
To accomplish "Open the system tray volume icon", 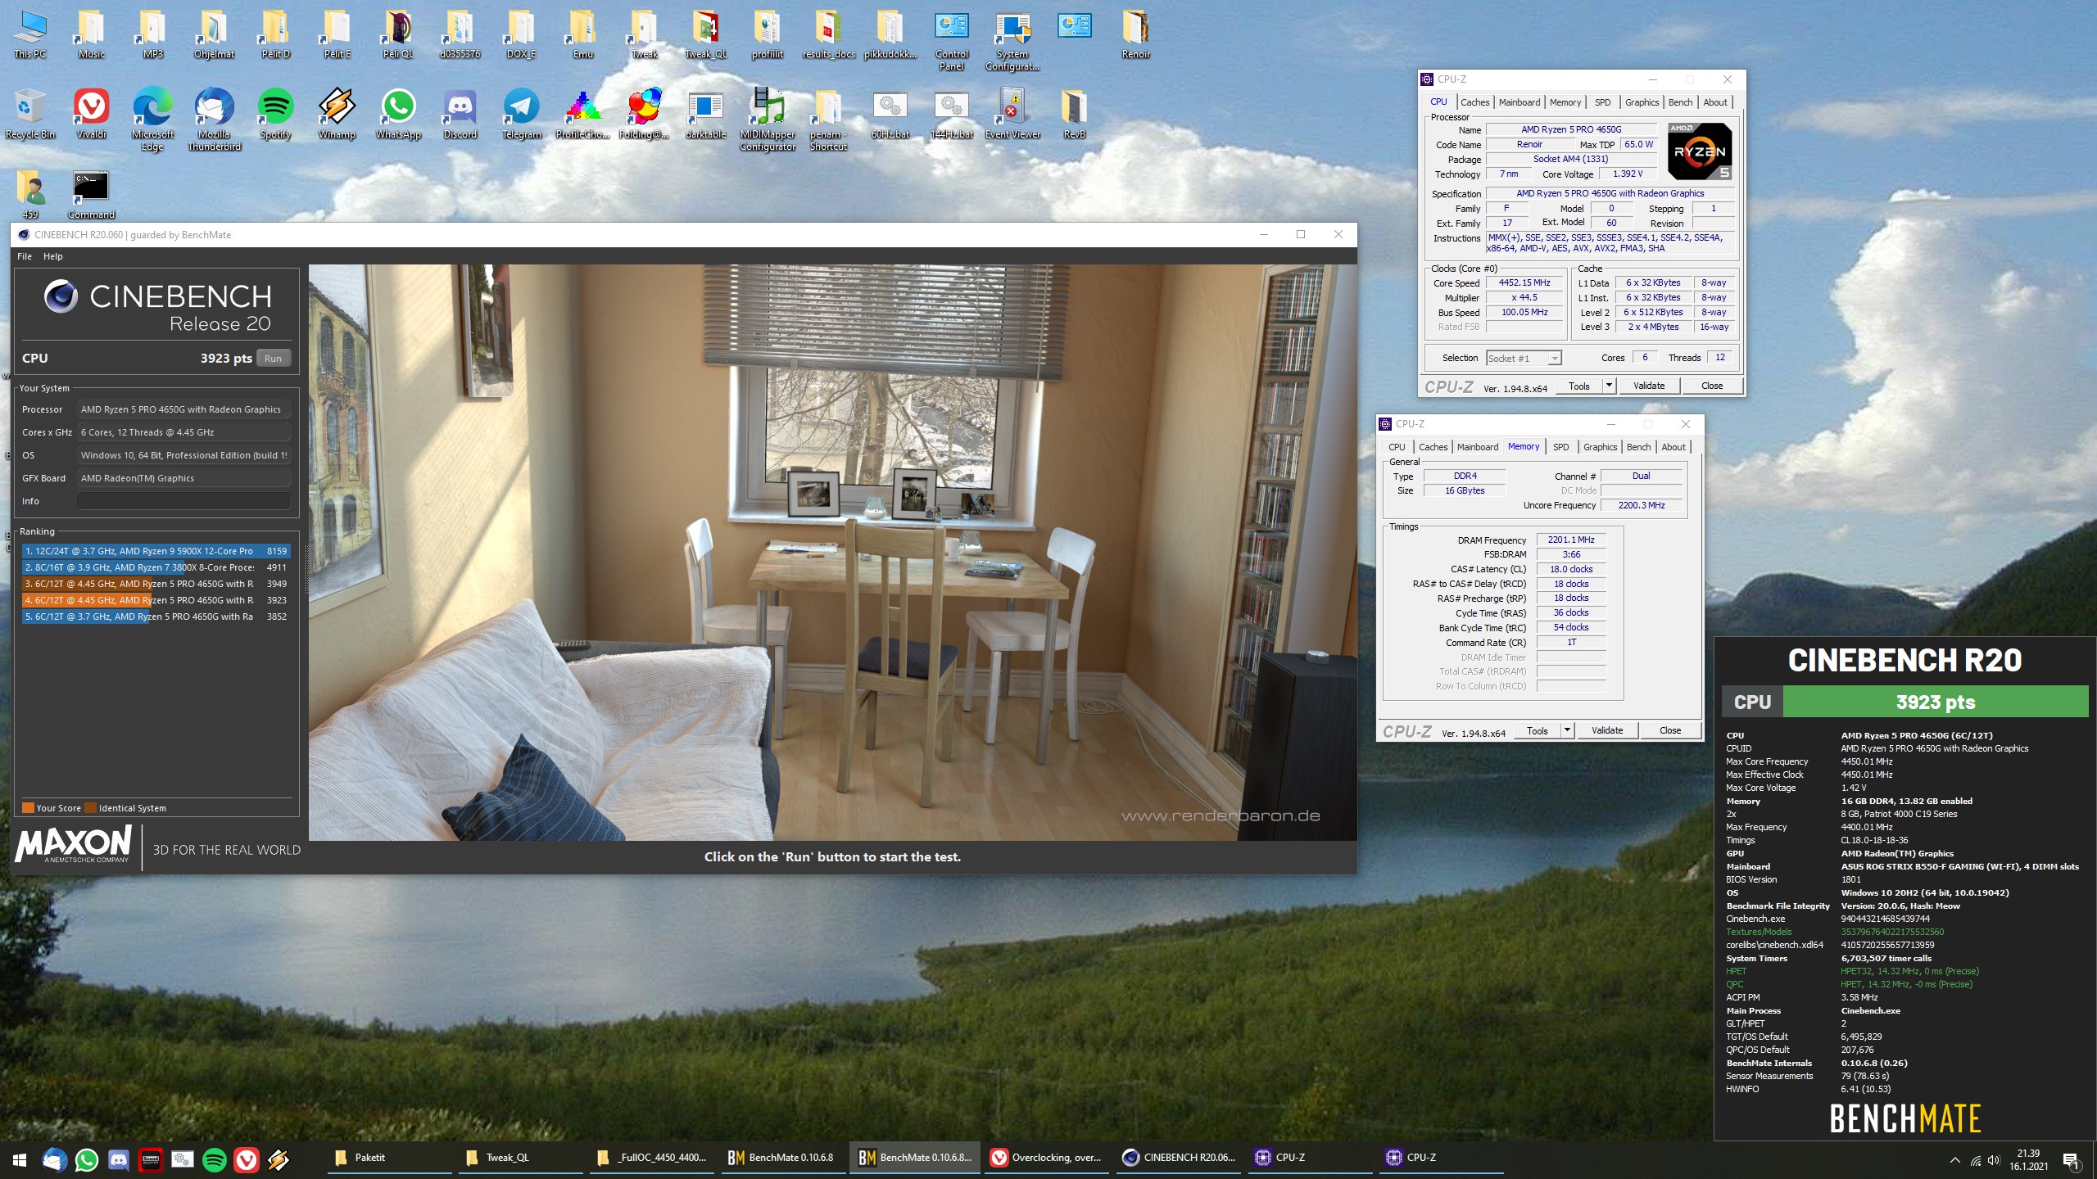I will click(1994, 1159).
